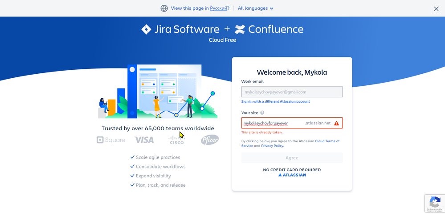Open the Privacy Policy link

click(272, 146)
